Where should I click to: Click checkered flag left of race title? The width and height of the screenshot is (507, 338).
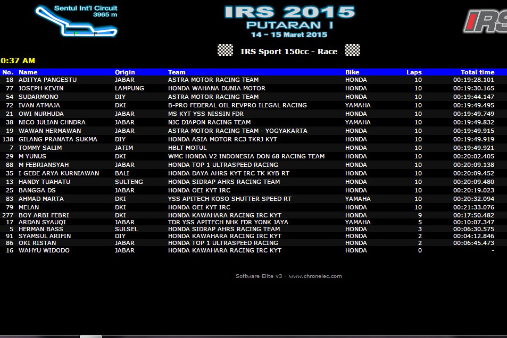(x=225, y=50)
